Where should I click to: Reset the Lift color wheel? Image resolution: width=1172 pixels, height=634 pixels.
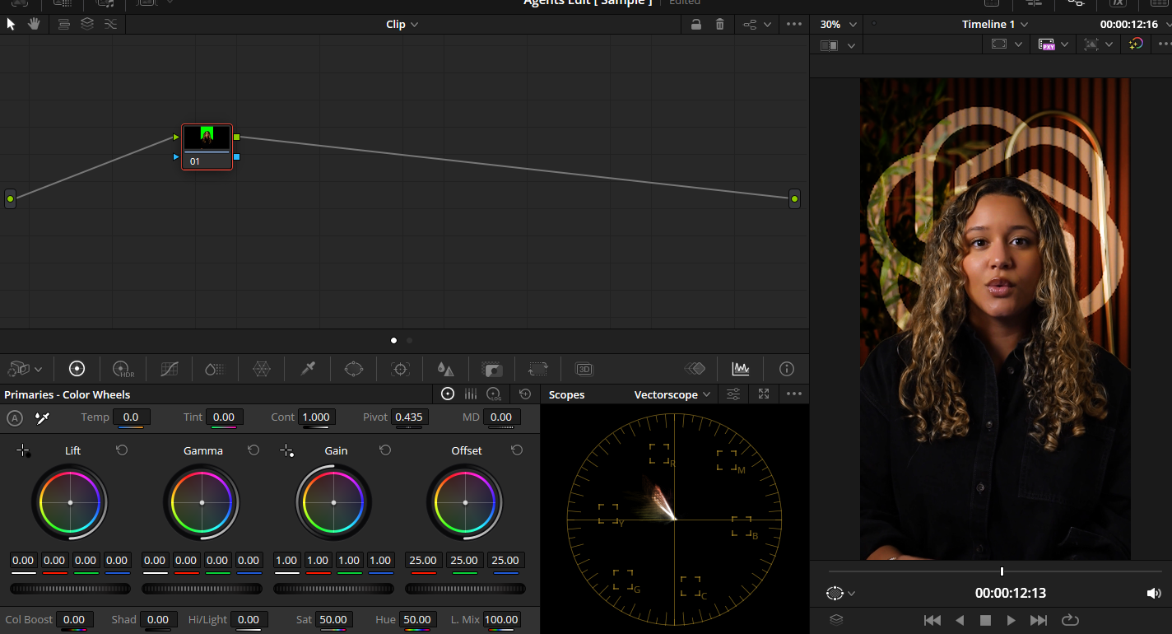(122, 450)
